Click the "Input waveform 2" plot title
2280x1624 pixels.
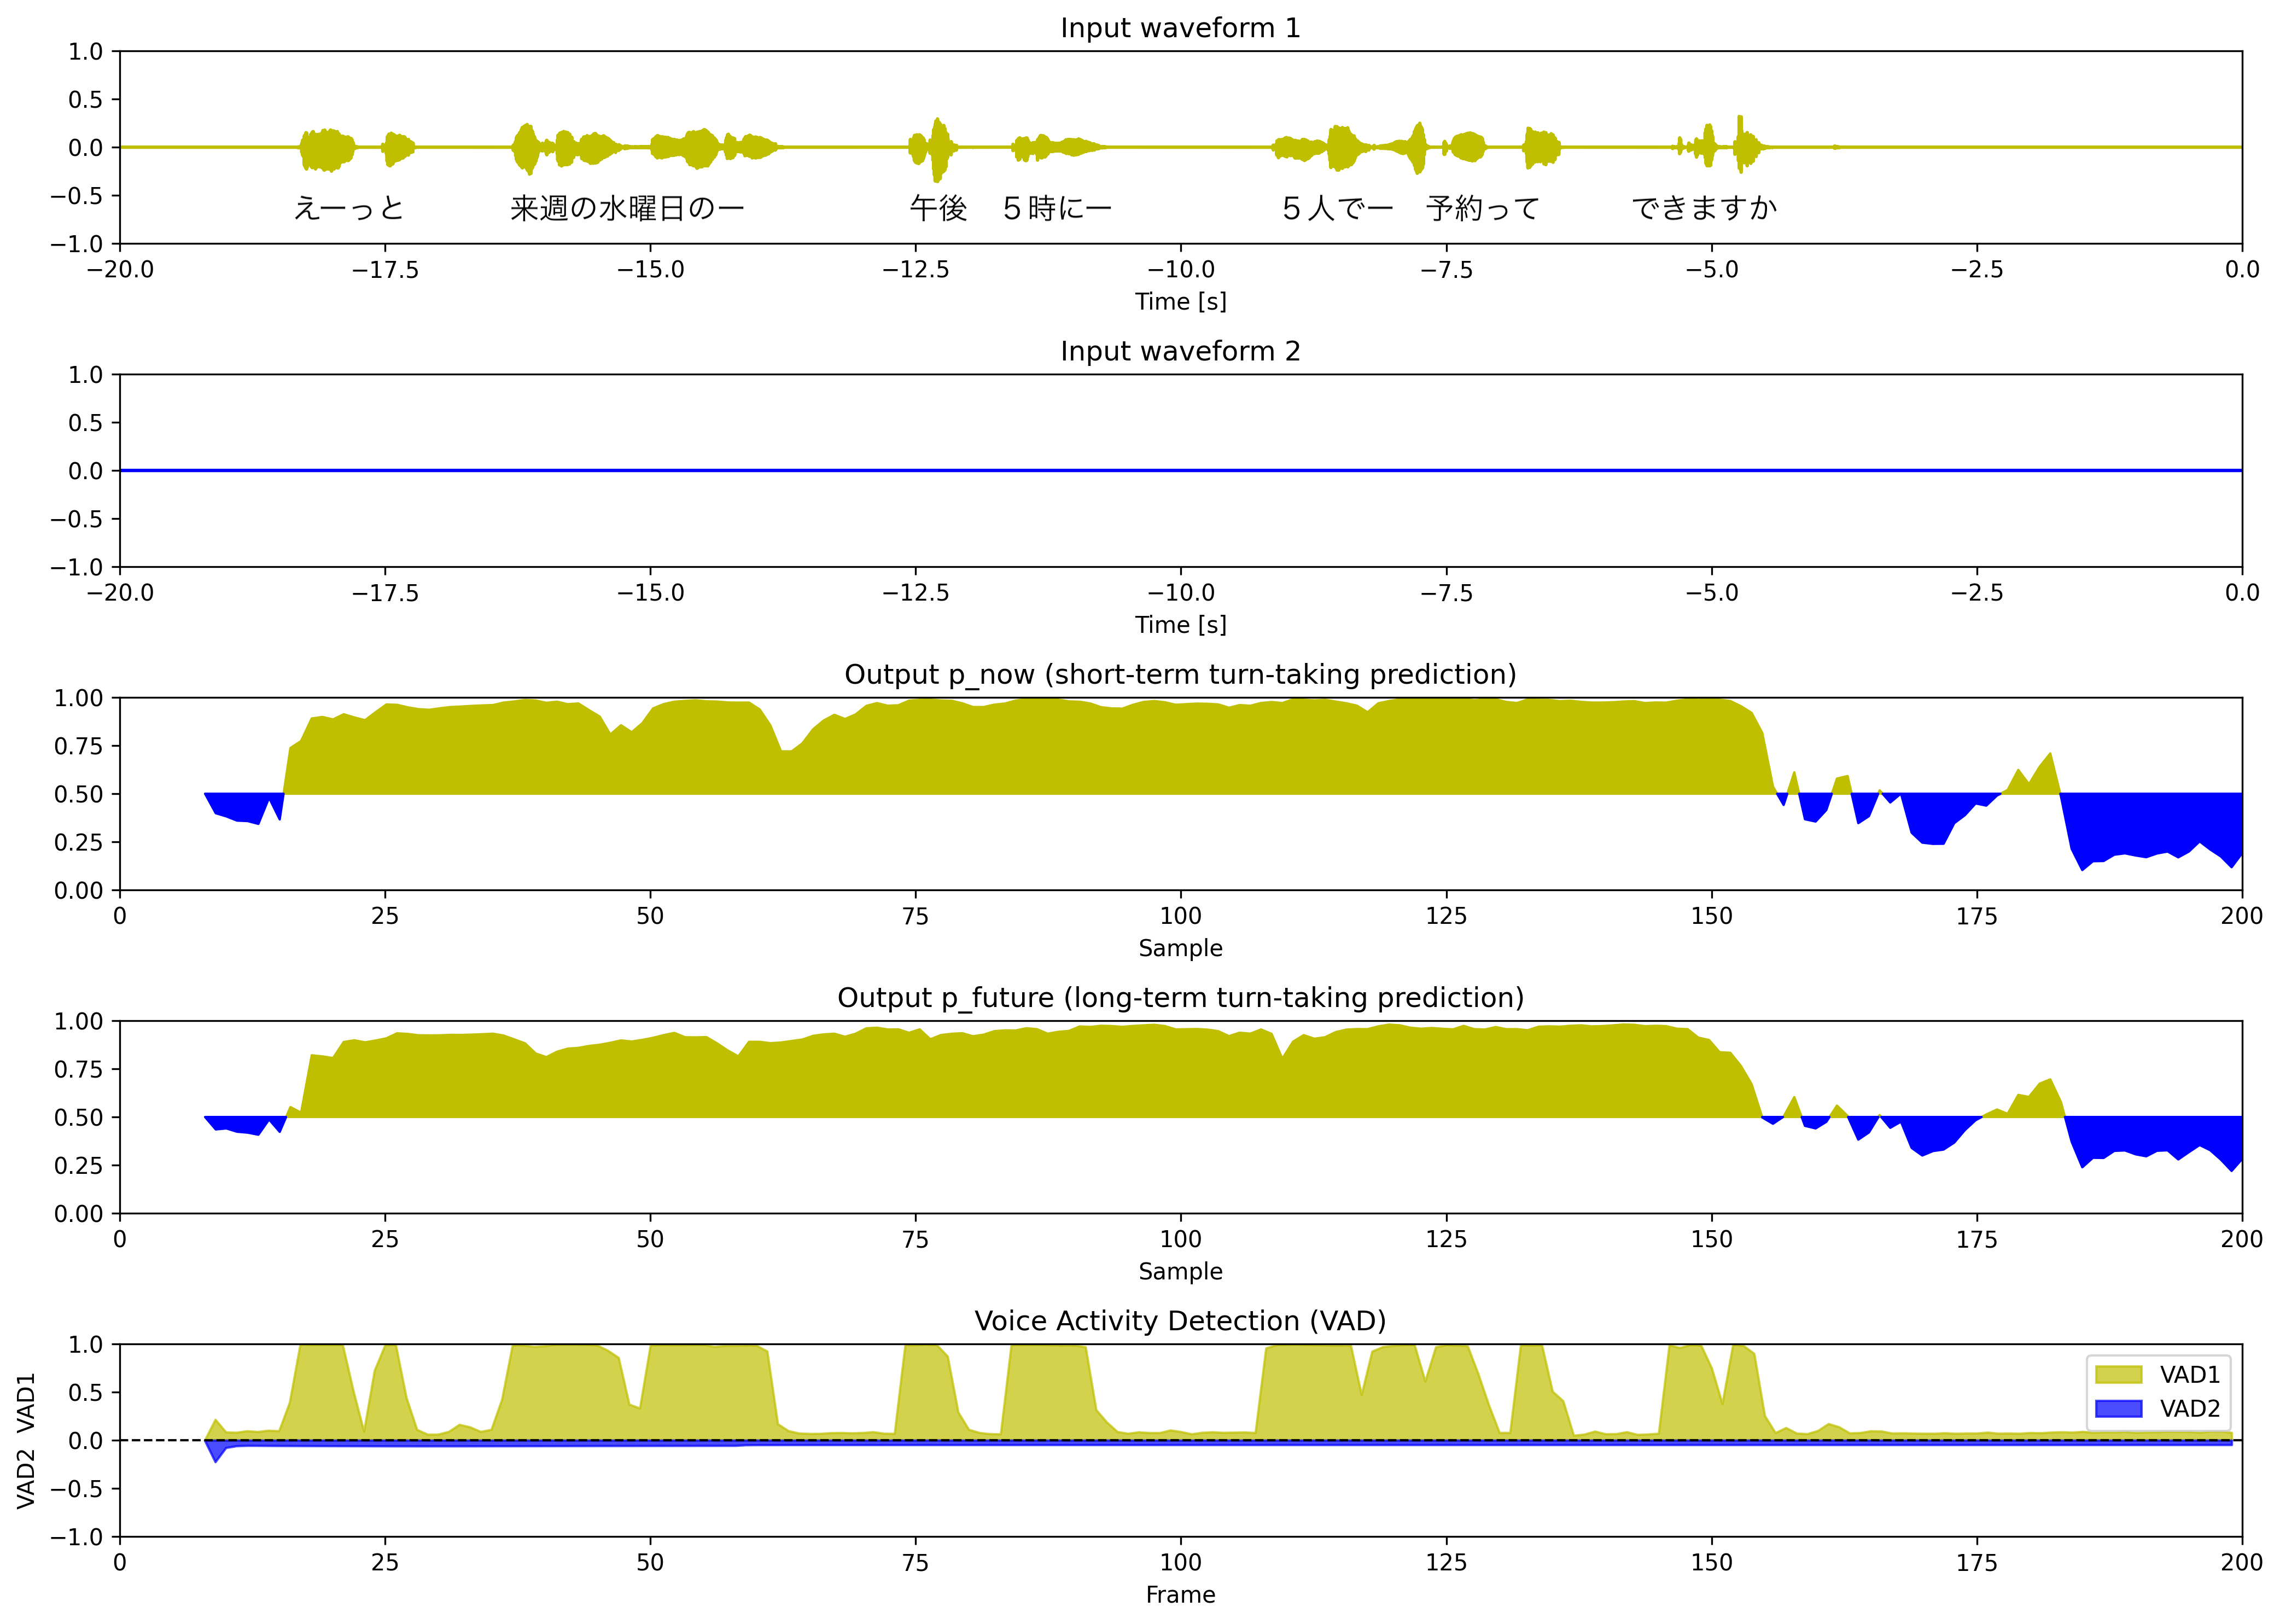coord(1180,351)
